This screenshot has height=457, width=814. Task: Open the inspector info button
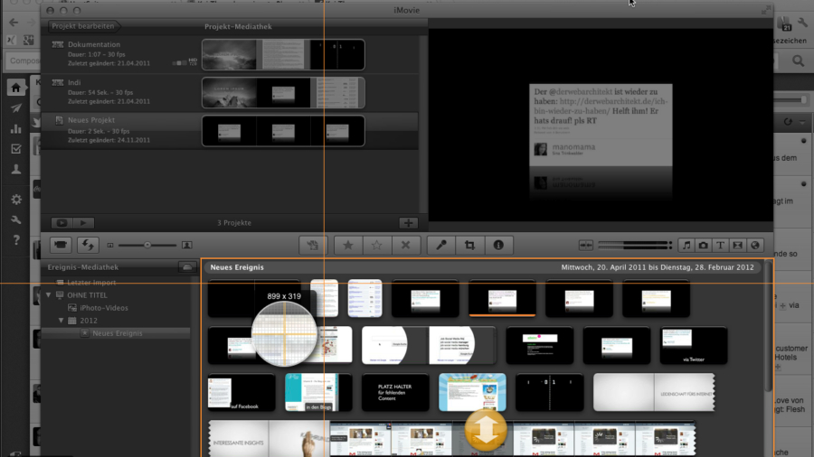coord(498,245)
